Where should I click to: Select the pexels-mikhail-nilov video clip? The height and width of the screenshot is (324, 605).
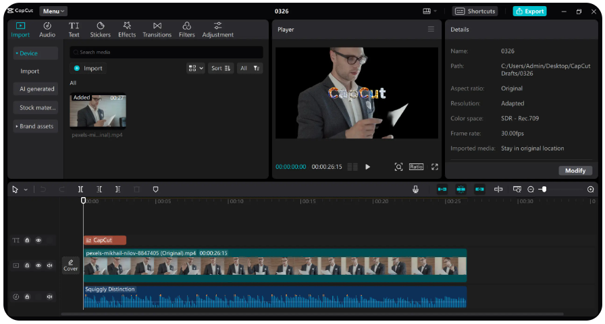(x=275, y=265)
